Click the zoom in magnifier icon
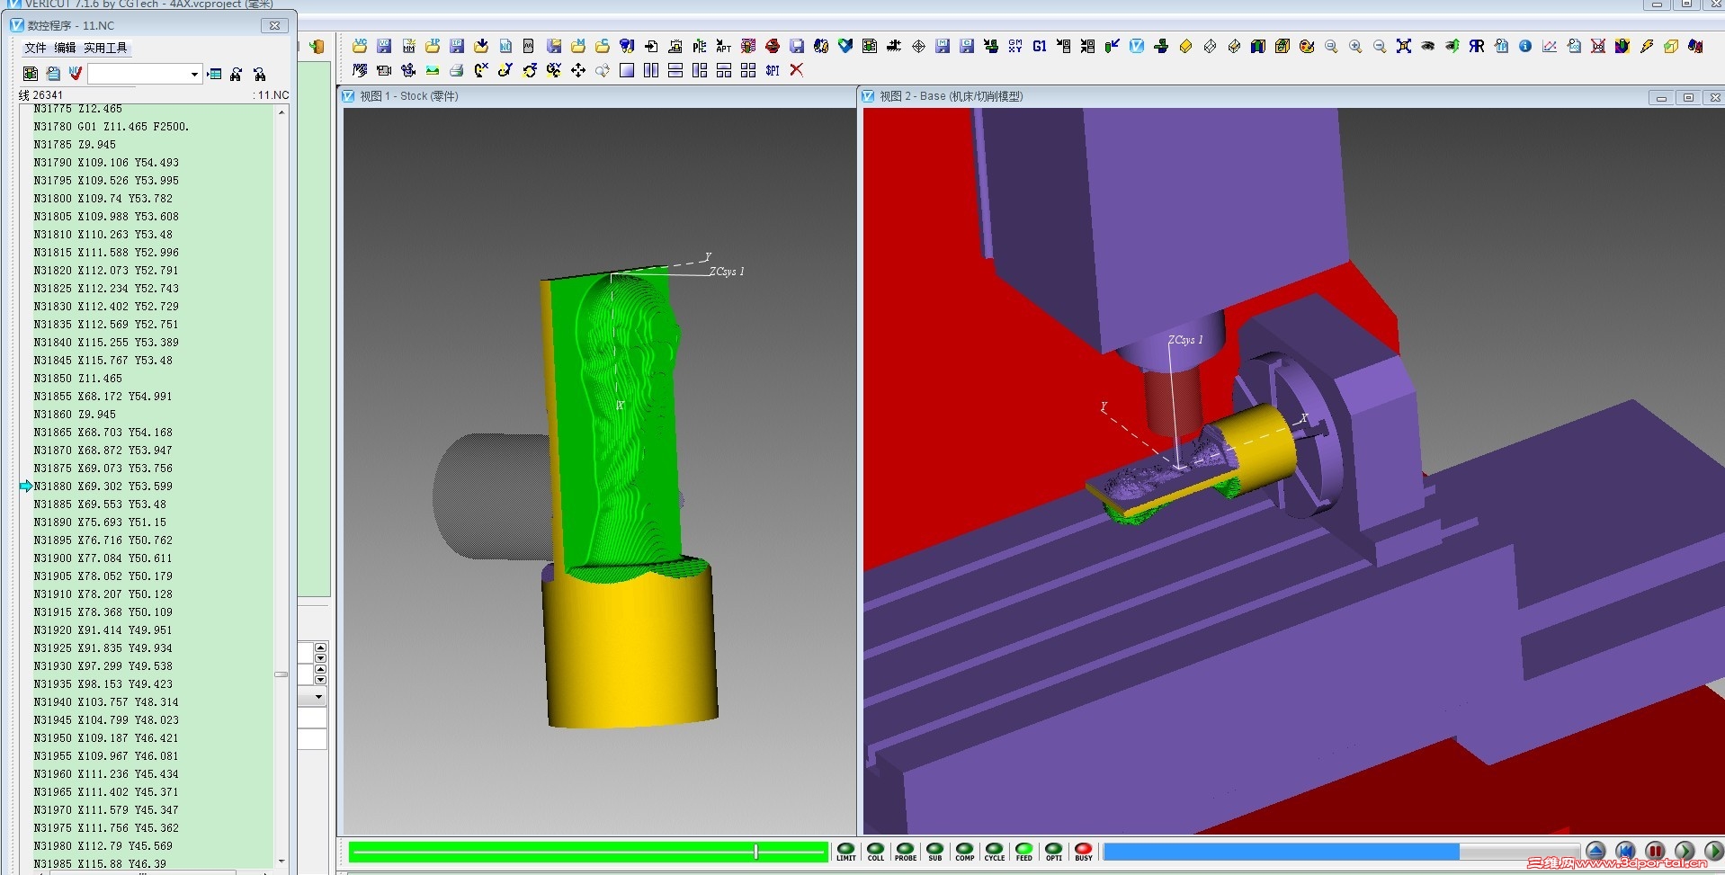 pos(1355,46)
